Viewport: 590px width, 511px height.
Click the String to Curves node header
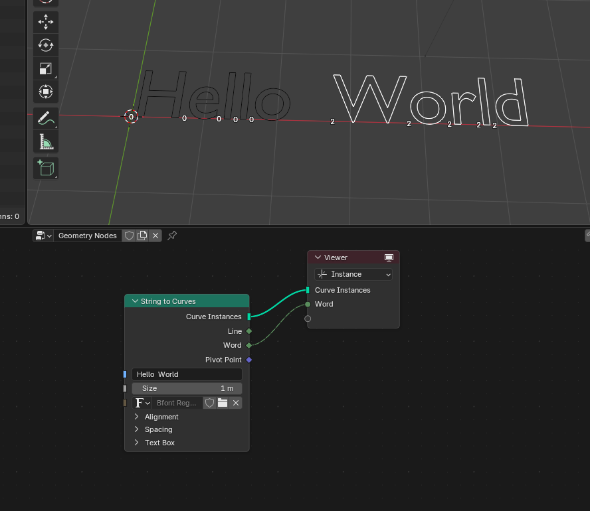[x=187, y=301]
